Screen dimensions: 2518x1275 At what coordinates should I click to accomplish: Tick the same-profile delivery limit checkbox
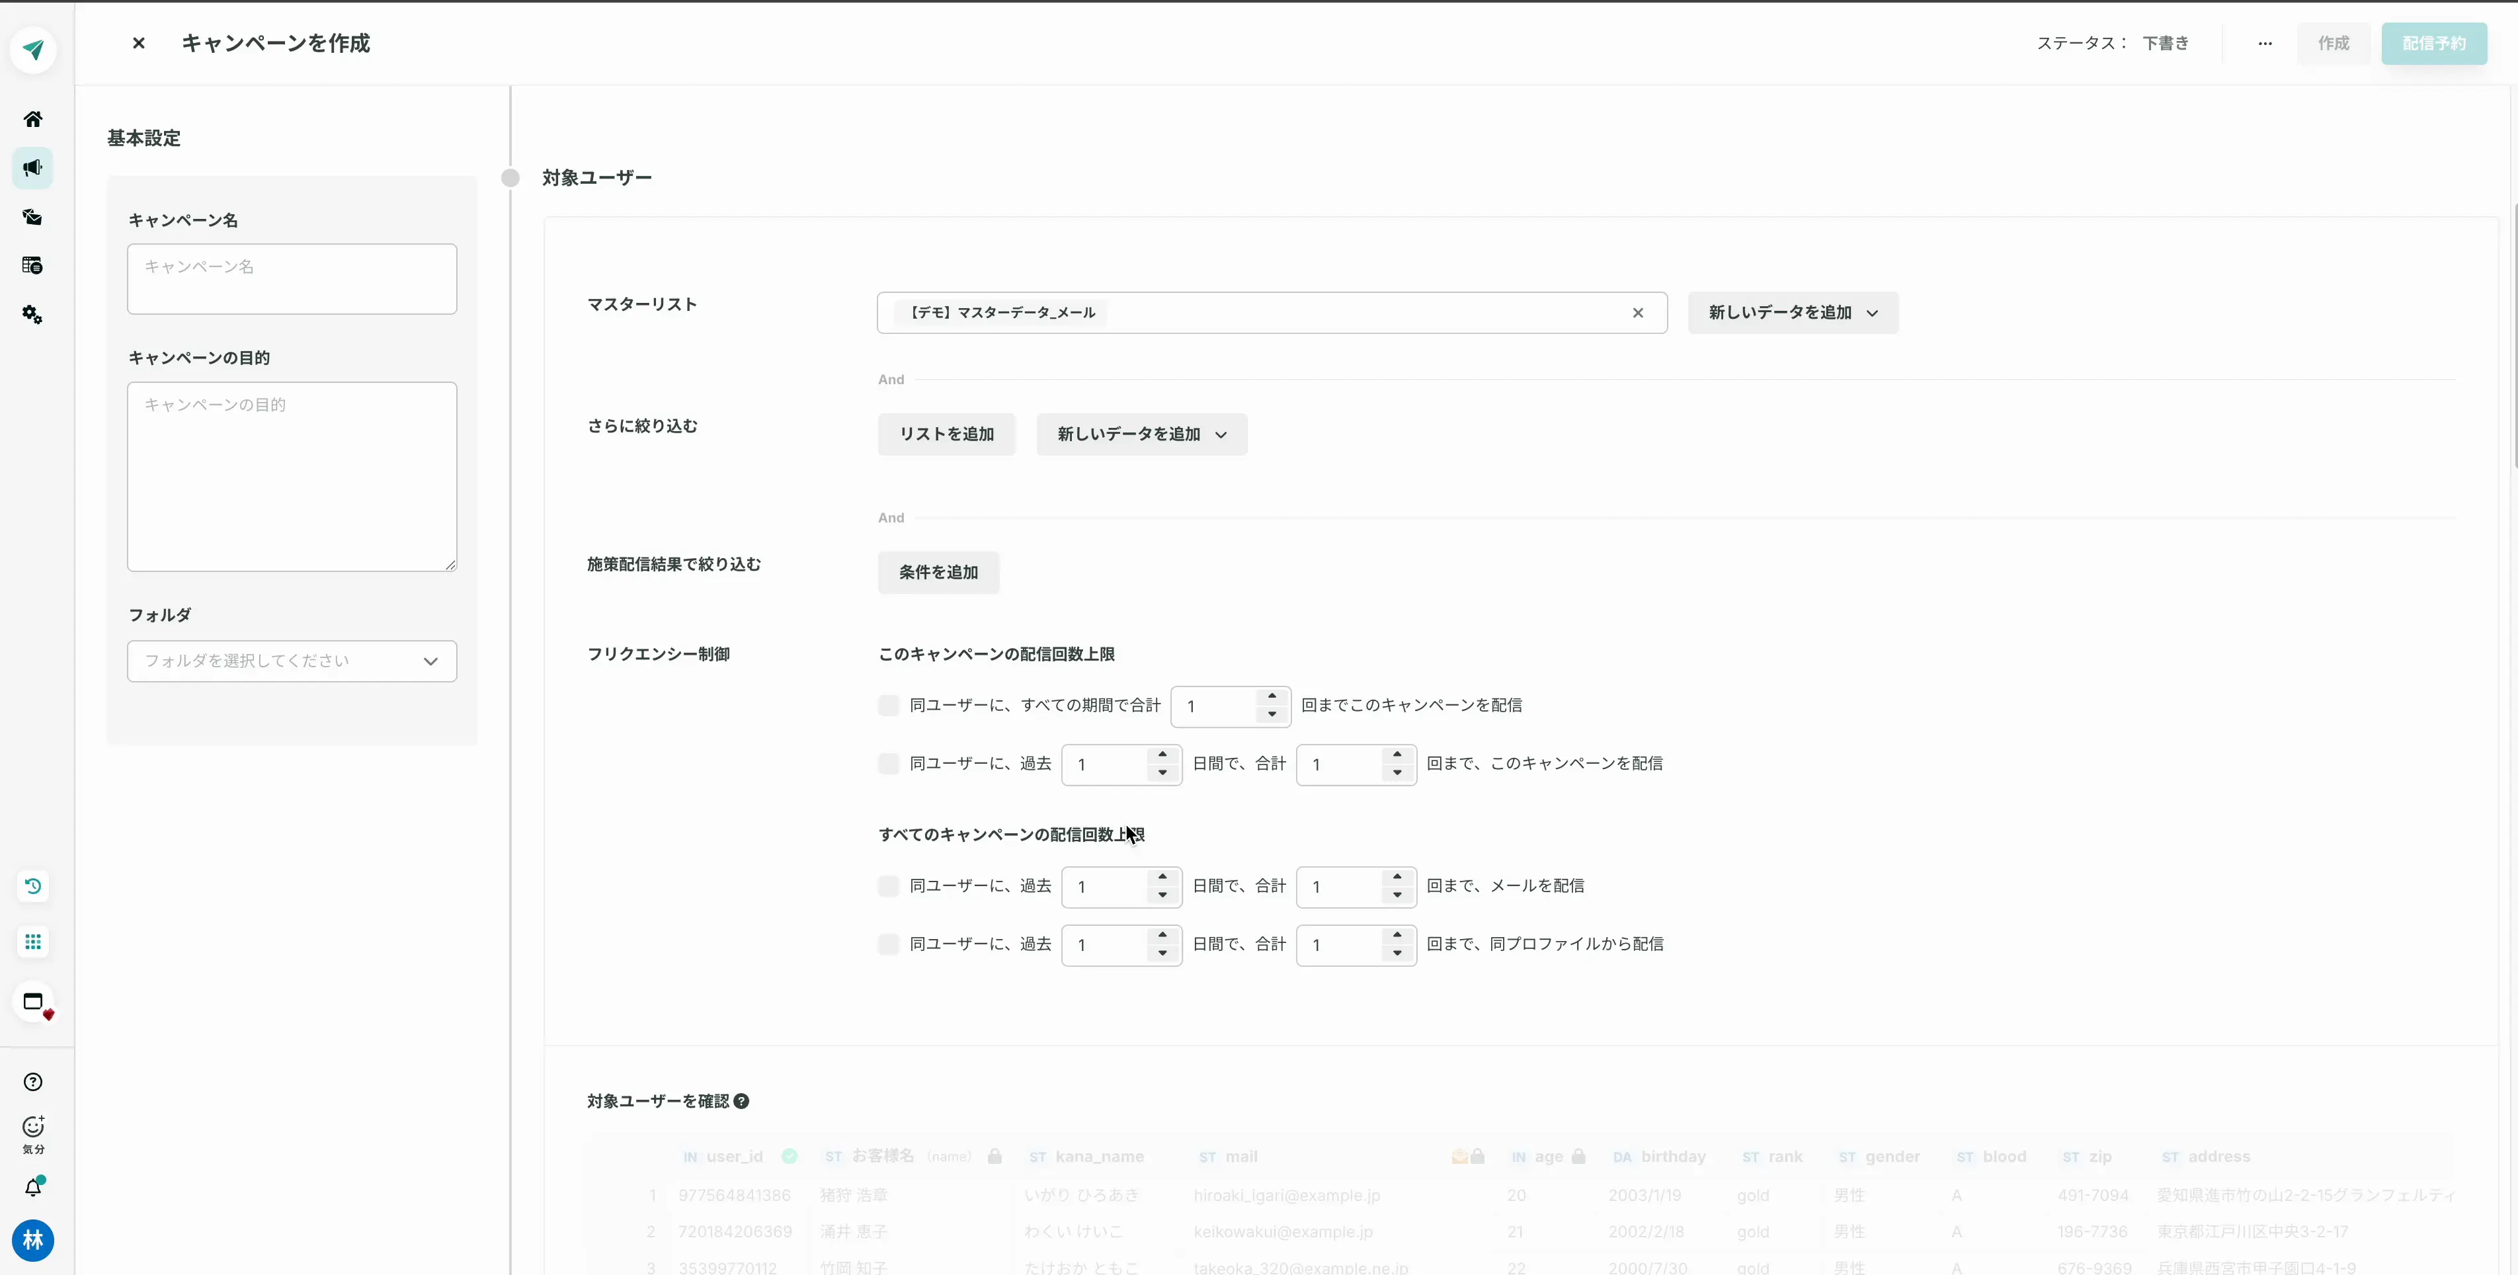889,944
